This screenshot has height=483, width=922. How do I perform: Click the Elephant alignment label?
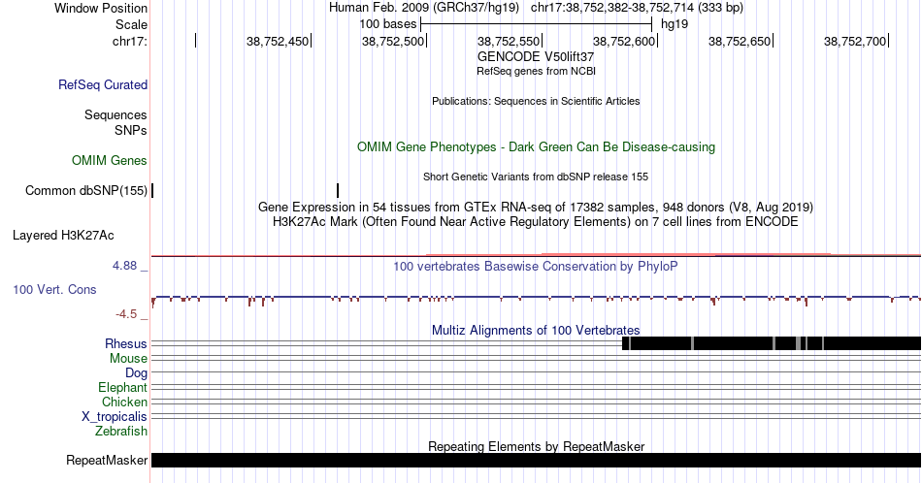[x=123, y=387]
